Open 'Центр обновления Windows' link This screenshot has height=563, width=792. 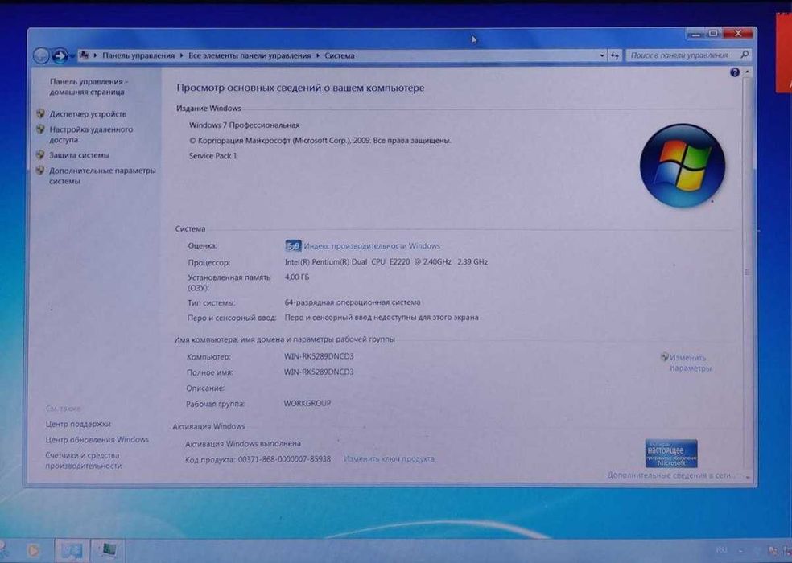pos(97,440)
